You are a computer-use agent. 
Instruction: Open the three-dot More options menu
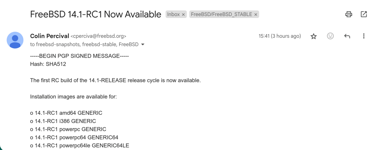tap(363, 36)
